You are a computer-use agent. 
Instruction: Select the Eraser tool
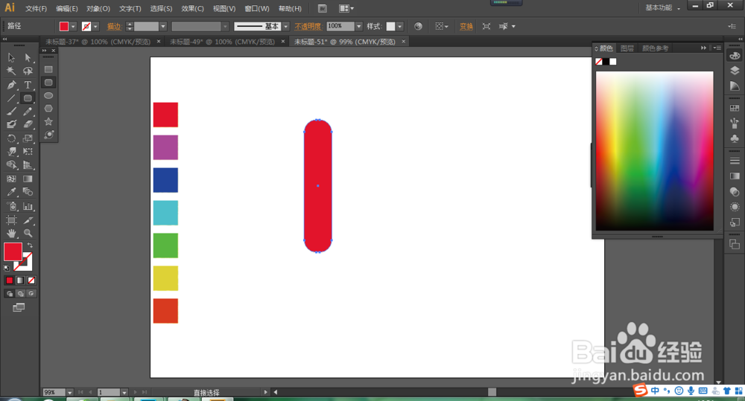(28, 124)
